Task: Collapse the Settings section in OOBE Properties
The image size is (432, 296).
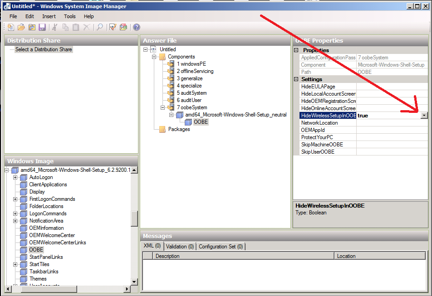Action: (296, 79)
